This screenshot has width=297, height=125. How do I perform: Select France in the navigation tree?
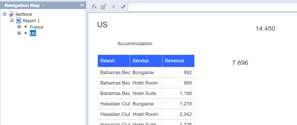[37, 27]
